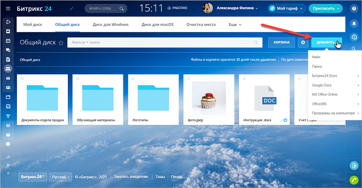362x188 pixels.
Task: Click the employee search field
Action: click(106, 8)
